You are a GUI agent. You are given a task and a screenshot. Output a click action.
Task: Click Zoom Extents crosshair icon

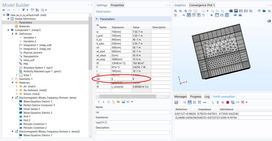point(191,11)
